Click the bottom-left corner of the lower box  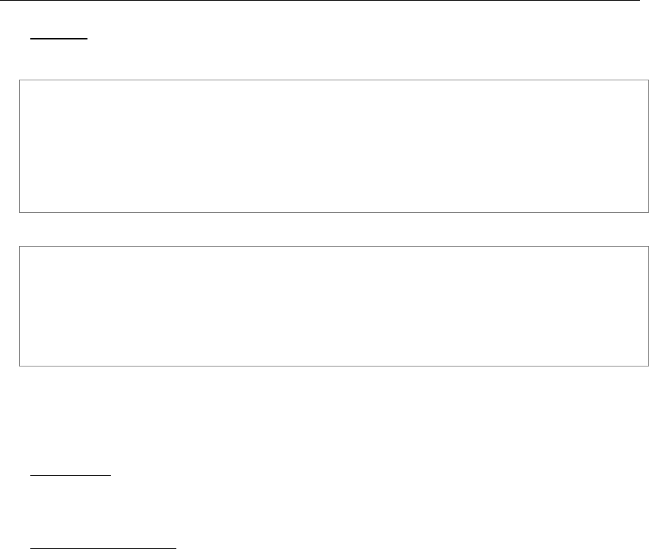point(20,366)
